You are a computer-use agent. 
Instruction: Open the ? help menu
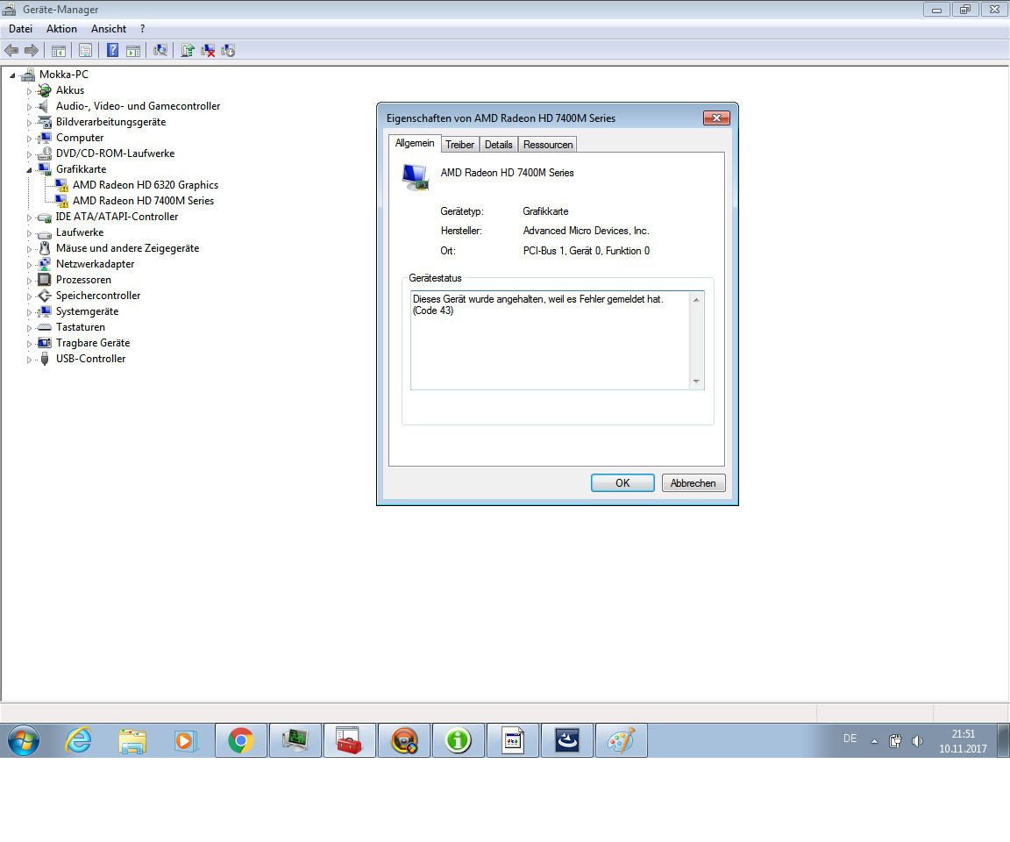tap(142, 29)
